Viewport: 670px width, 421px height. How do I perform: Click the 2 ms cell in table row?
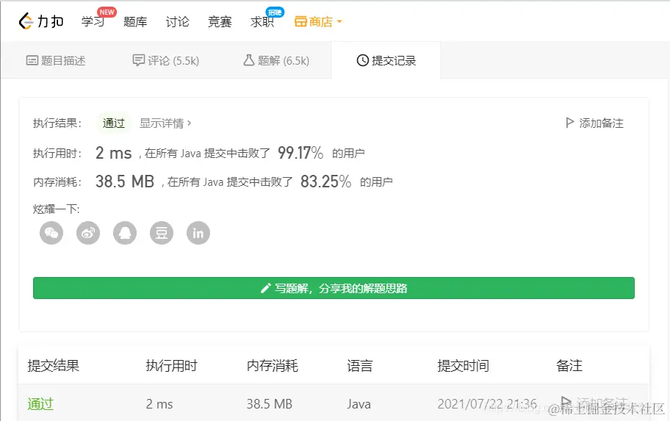click(159, 404)
